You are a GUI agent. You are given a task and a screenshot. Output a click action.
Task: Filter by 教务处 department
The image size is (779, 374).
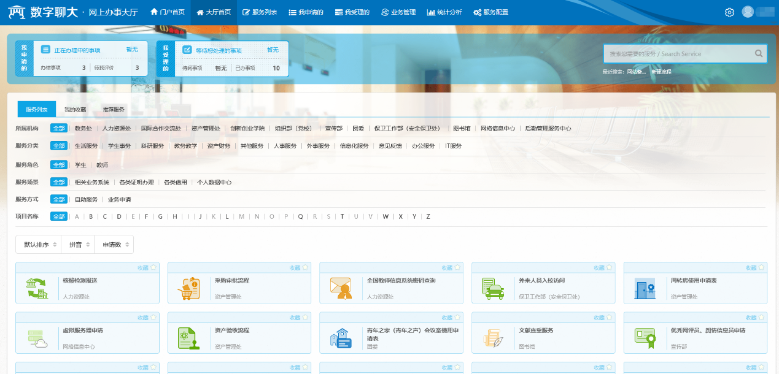click(83, 129)
